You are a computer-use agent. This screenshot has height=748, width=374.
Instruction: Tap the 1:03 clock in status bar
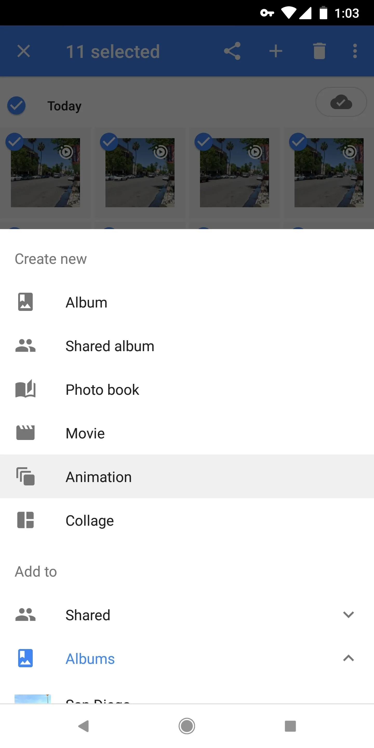[x=347, y=13]
